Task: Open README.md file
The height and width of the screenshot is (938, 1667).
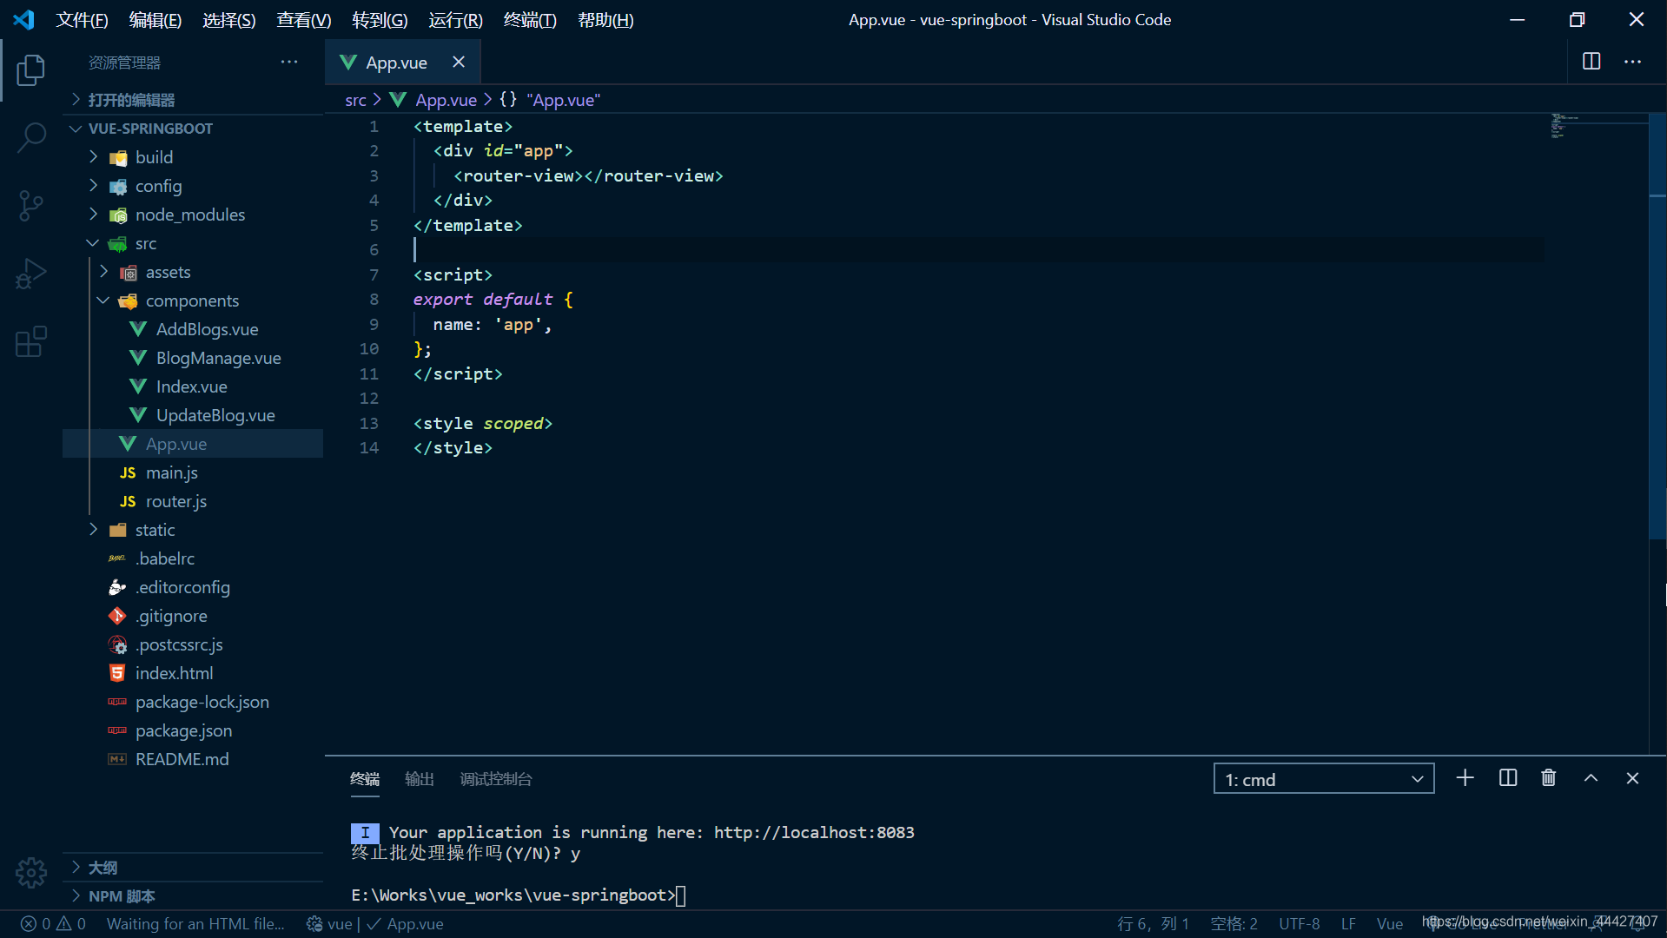Action: (x=182, y=759)
